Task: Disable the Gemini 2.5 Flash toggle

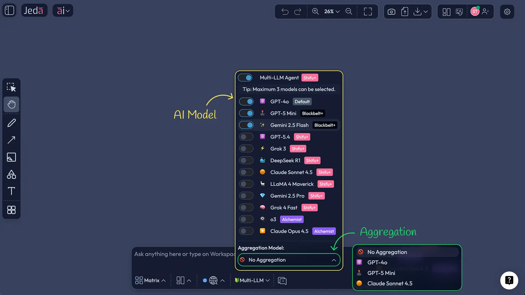Action: (x=246, y=125)
